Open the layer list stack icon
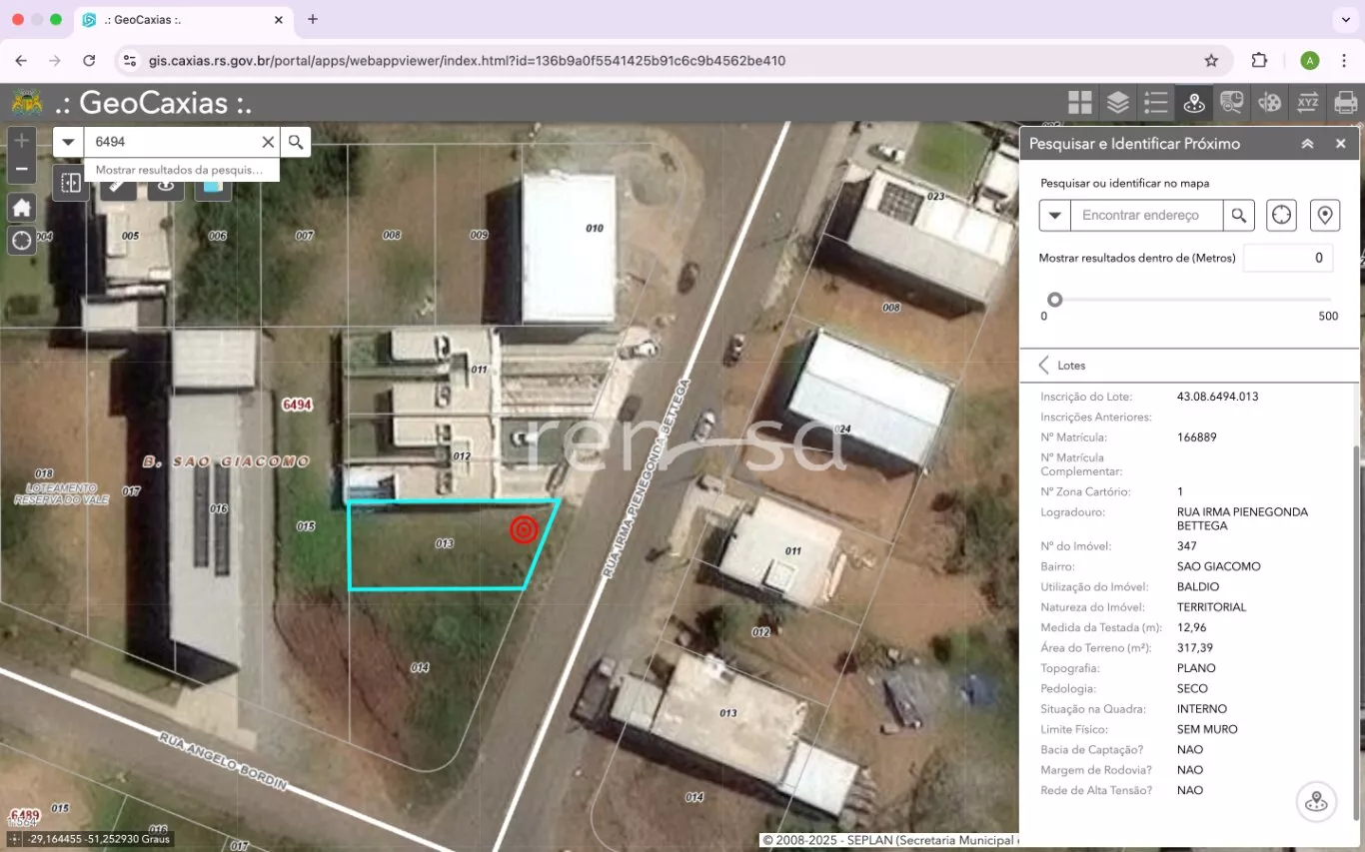This screenshot has width=1365, height=852. [x=1117, y=102]
